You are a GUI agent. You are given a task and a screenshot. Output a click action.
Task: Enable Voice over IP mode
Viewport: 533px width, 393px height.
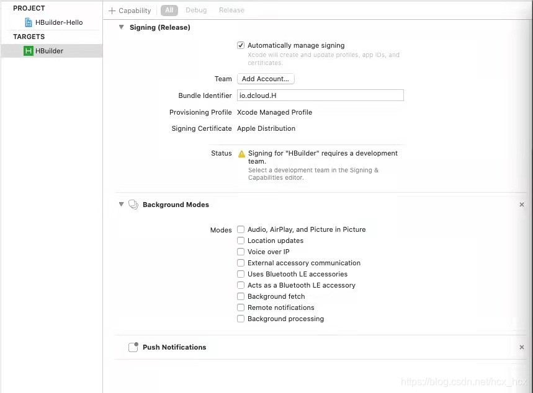pyautogui.click(x=241, y=252)
